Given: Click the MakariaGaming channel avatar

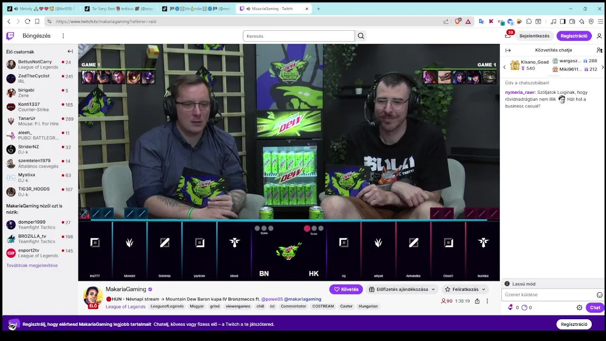Looking at the screenshot, I should click(x=93, y=296).
